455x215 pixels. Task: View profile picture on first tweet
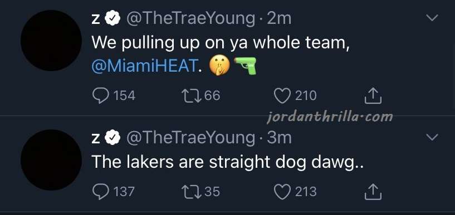[51, 41]
